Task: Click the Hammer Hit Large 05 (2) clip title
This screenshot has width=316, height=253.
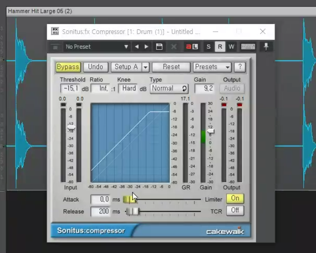Action: pyautogui.click(x=40, y=11)
